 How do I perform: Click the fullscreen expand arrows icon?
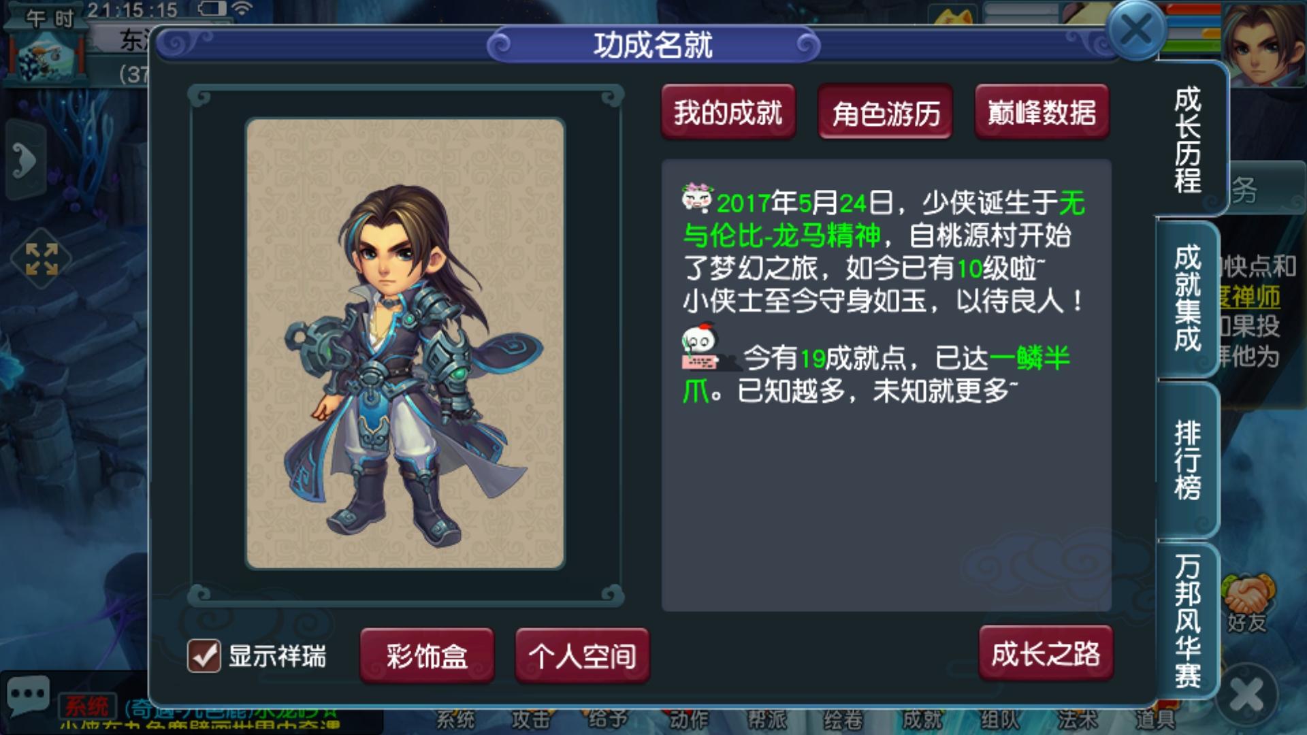tap(42, 259)
